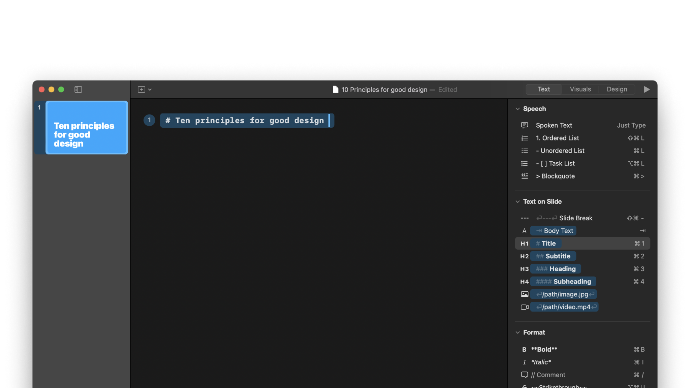Close the window with red button
This screenshot has width=690, height=388.
tap(42, 89)
